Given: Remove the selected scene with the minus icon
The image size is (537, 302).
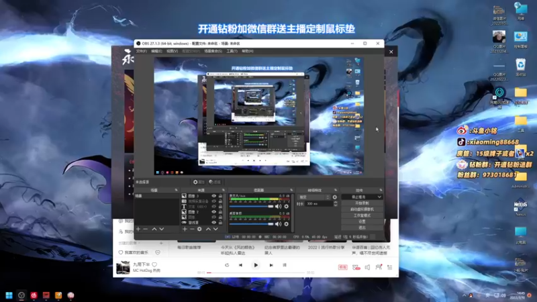Looking at the screenshot, I should click(x=146, y=229).
